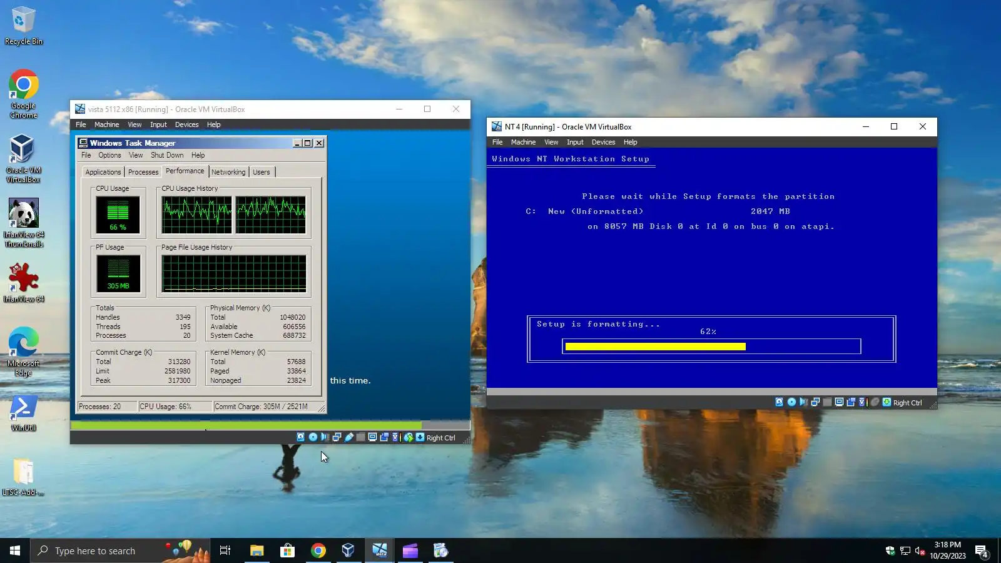The height and width of the screenshot is (563, 1001).
Task: Open Microsoft Store from the taskbar
Action: point(287,550)
